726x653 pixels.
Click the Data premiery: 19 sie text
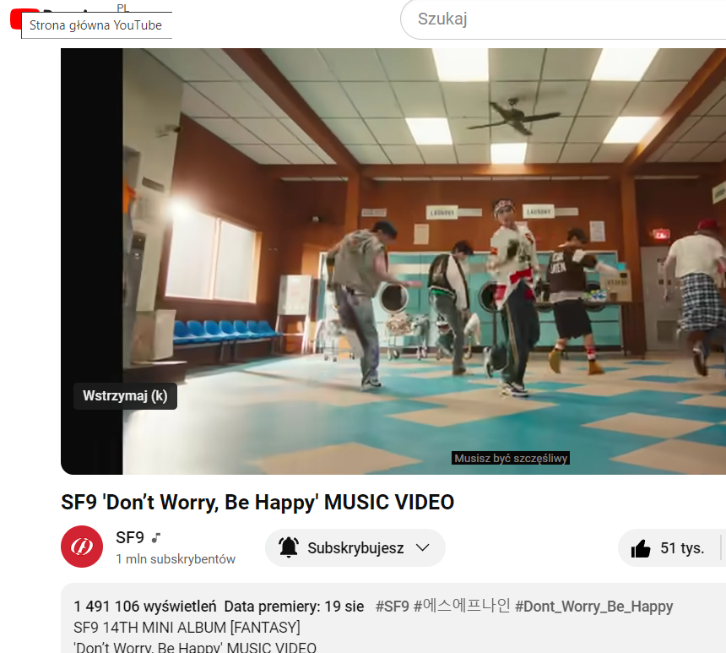[x=294, y=607]
